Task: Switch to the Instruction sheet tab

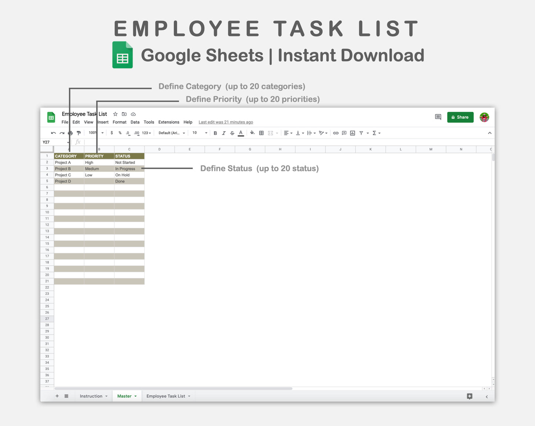Action: point(91,396)
